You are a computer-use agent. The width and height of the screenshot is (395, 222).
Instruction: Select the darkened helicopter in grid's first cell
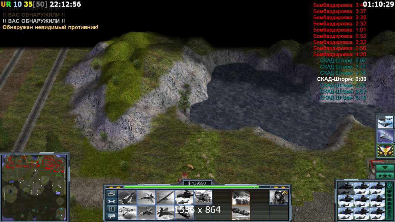[x=345, y=189]
